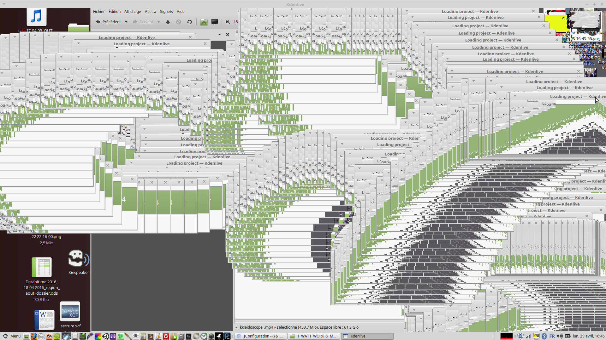Click the volume speaker tray icon
Screen dimensions: 606x340
click(560, 336)
